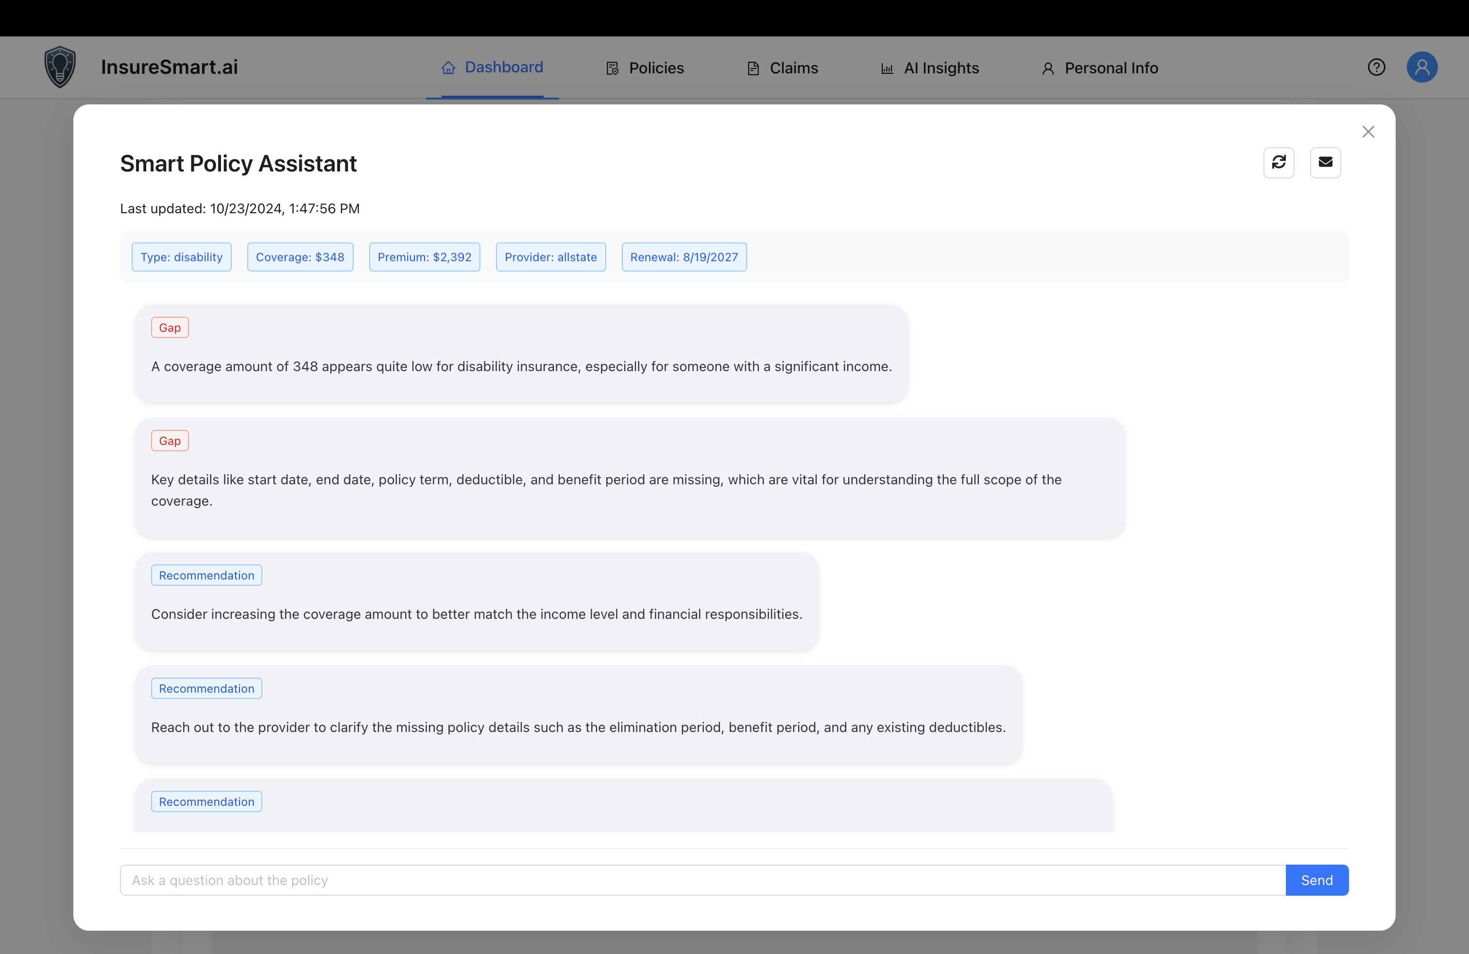Select the Renewal: 8/19/2027 chip
Viewport: 1469px width, 954px height.
tap(684, 256)
